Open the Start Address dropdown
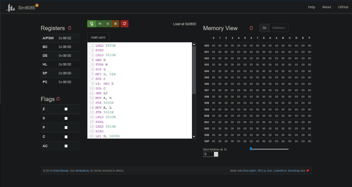The height and width of the screenshot is (187, 352). pos(211,154)
